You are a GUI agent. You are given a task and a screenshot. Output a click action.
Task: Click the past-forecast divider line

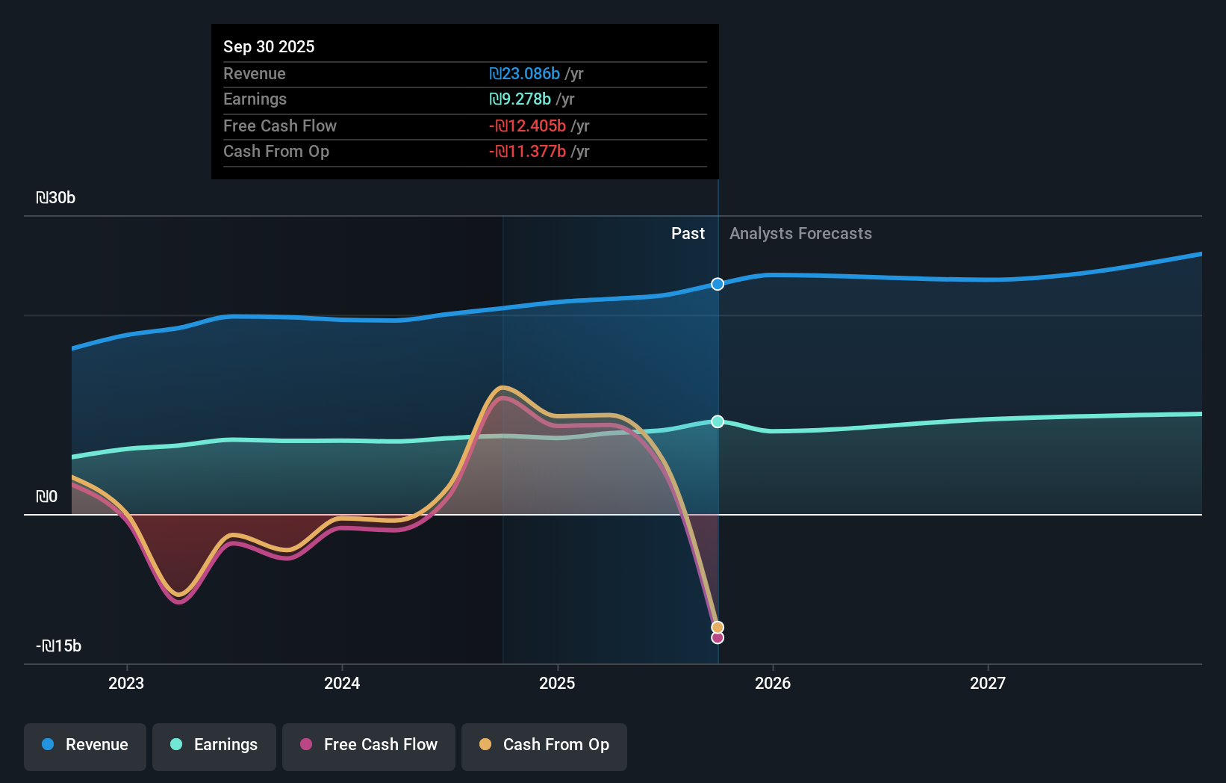point(718,448)
